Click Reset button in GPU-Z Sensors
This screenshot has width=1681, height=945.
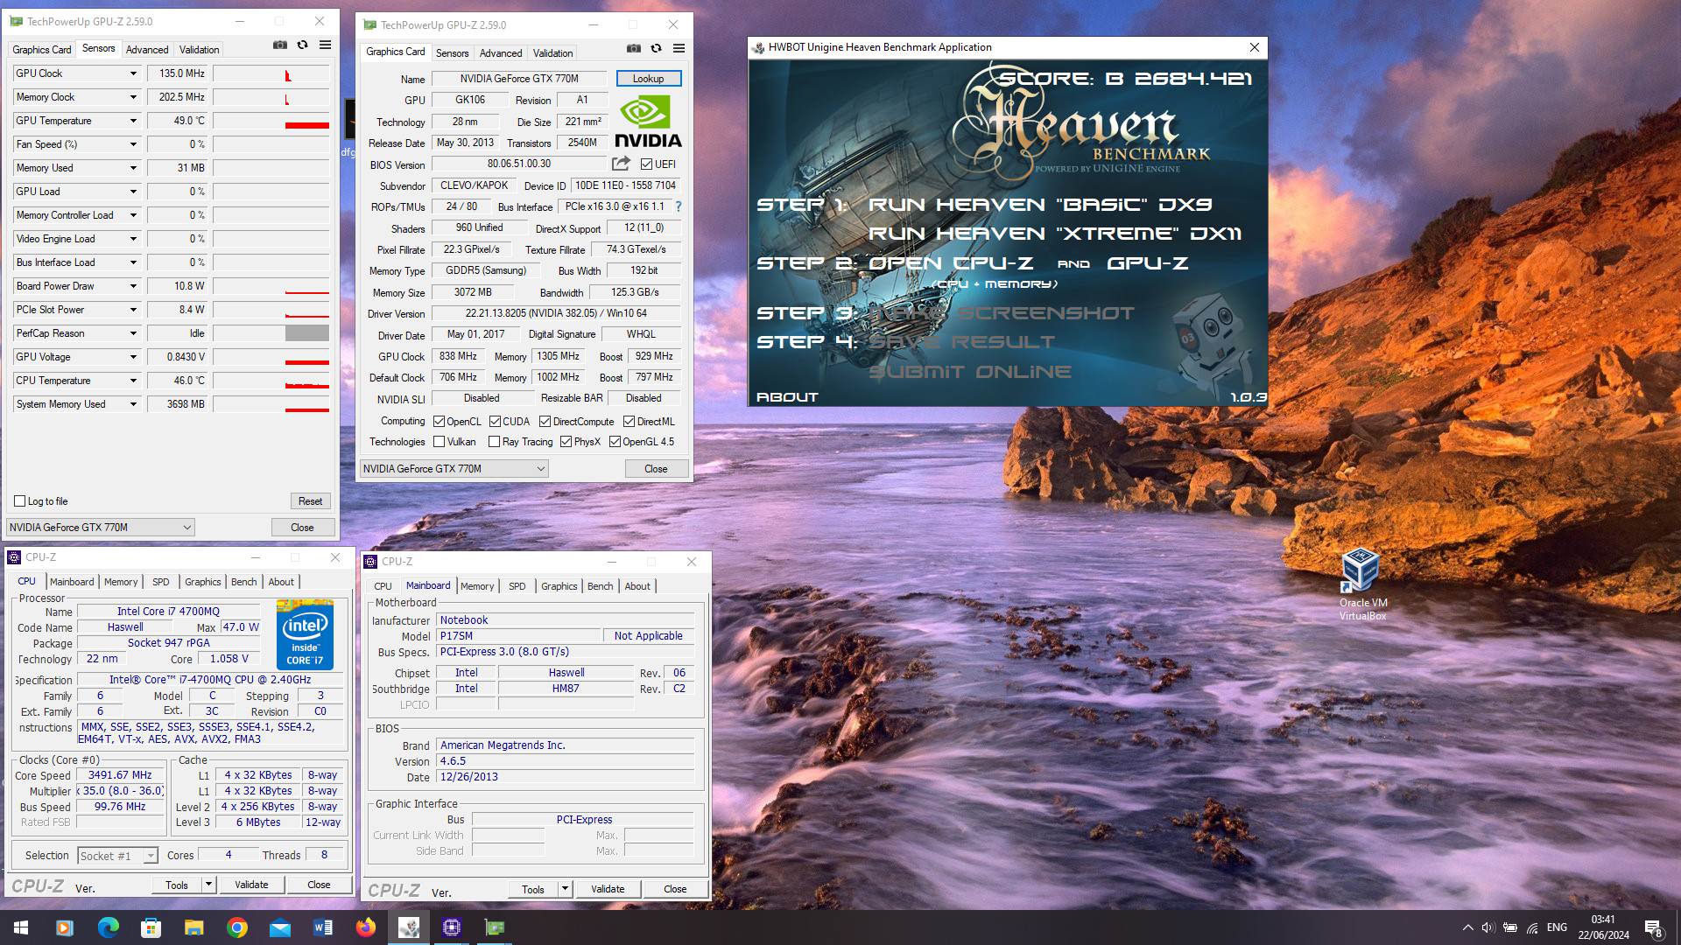310,501
